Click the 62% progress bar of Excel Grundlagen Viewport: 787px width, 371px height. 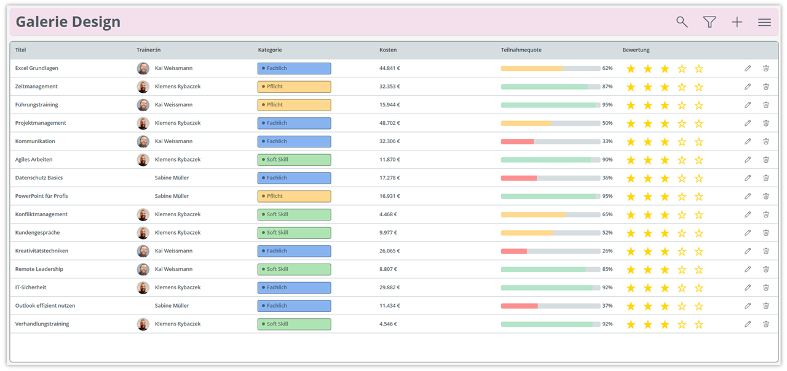coord(550,68)
